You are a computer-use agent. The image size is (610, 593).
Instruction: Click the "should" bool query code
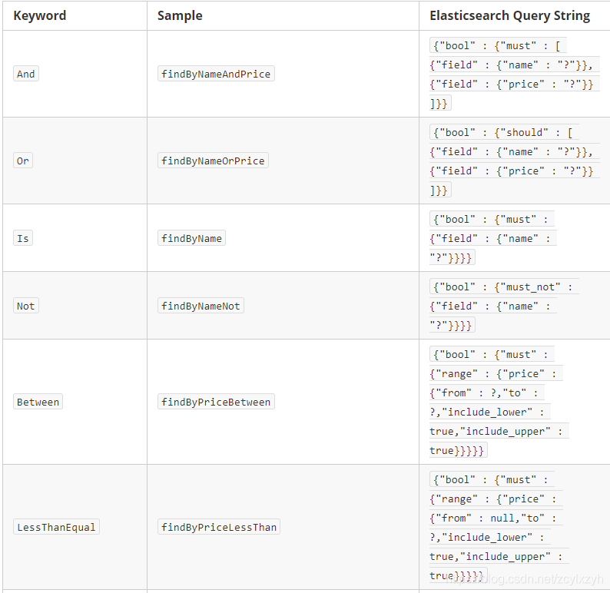coord(504,133)
